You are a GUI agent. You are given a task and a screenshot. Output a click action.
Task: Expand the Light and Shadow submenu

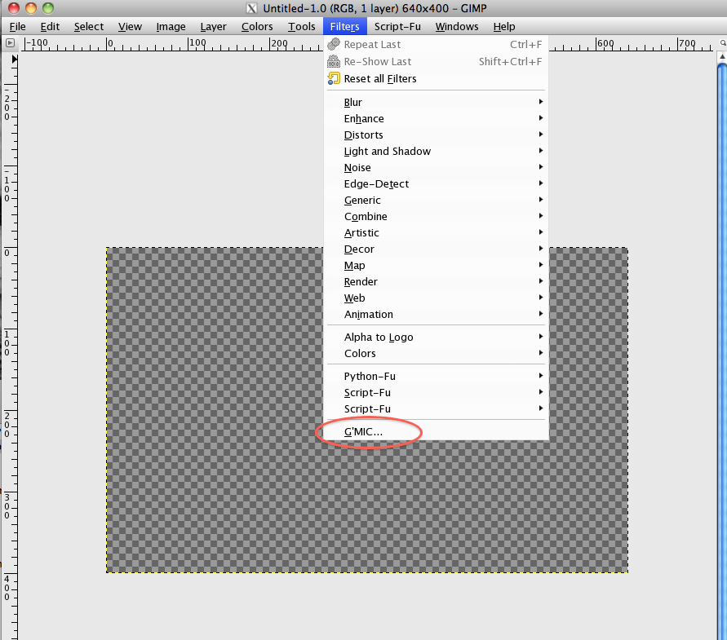tap(436, 151)
